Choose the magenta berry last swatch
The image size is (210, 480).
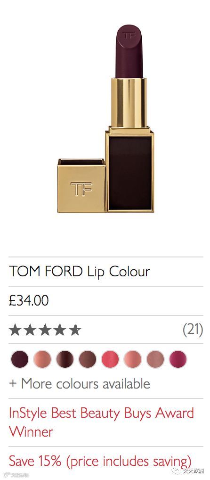coord(178,359)
